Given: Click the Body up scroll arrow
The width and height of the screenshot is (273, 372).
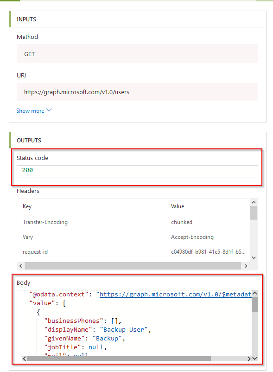Looking at the screenshot, I should 255,294.
